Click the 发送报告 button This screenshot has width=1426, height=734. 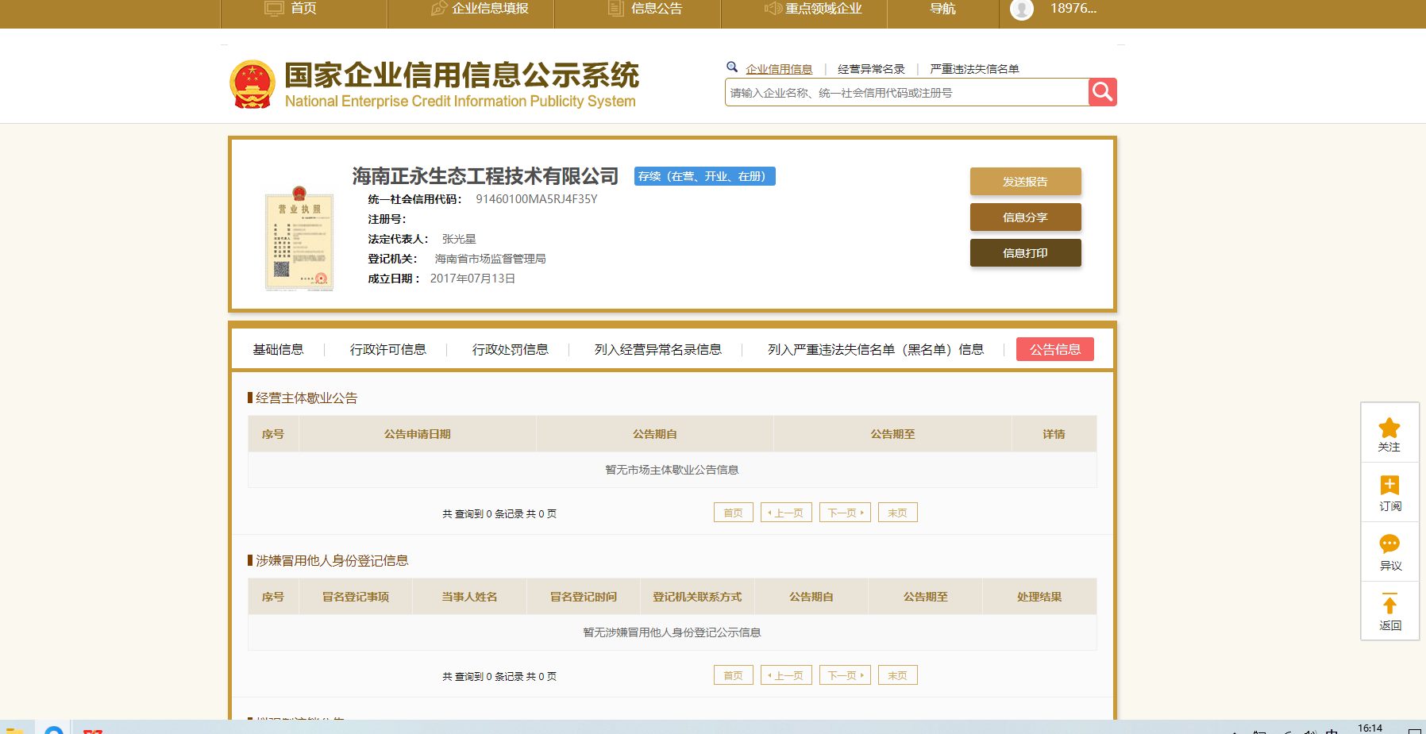[1025, 181]
